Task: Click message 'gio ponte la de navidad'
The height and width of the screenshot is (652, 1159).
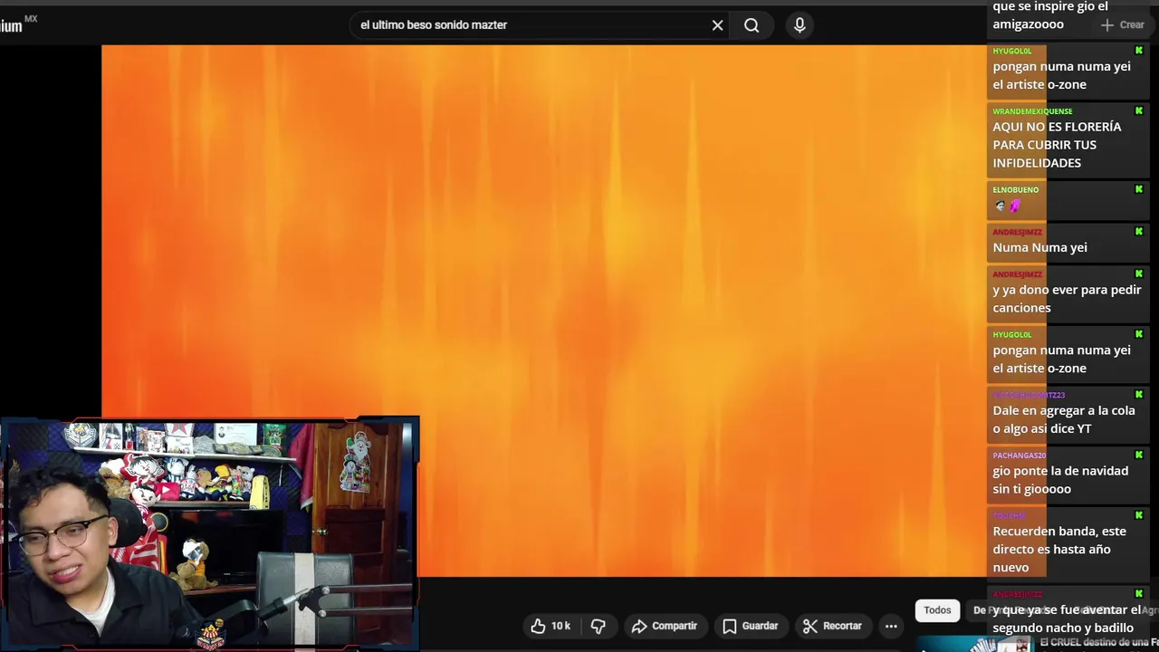Action: 1060,480
